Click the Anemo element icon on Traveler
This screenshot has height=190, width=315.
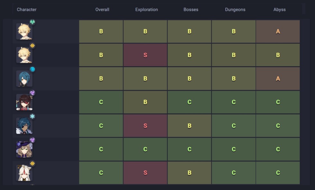[32, 22]
